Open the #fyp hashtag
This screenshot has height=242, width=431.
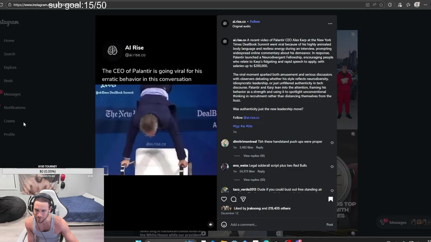pos(236,126)
